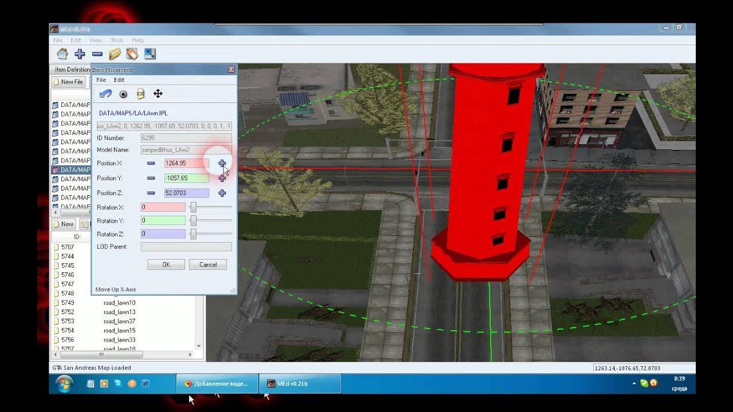Select the road_lawn13 row
733x412 pixels.
(119, 312)
